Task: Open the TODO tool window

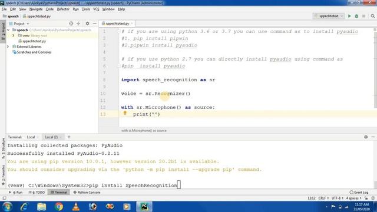Action: pyautogui.click(x=37, y=193)
